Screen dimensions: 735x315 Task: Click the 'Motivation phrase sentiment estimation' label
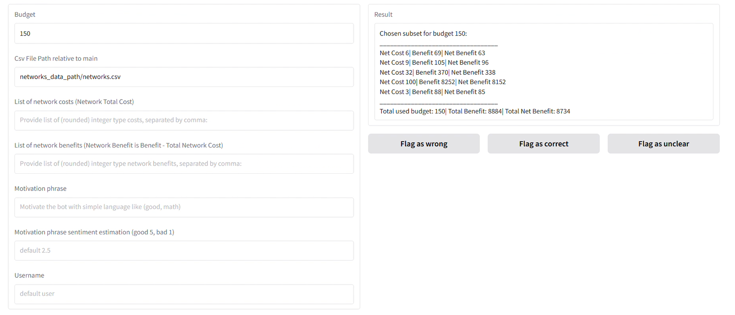coord(94,232)
